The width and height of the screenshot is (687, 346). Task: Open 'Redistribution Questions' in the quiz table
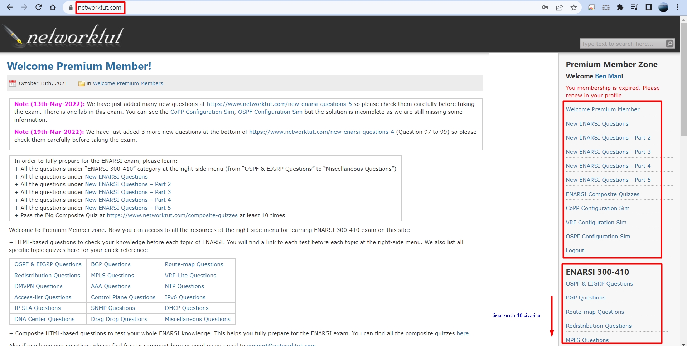coord(47,276)
